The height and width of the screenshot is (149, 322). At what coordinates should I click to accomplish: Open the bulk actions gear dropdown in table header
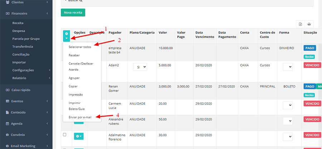click(x=66, y=35)
